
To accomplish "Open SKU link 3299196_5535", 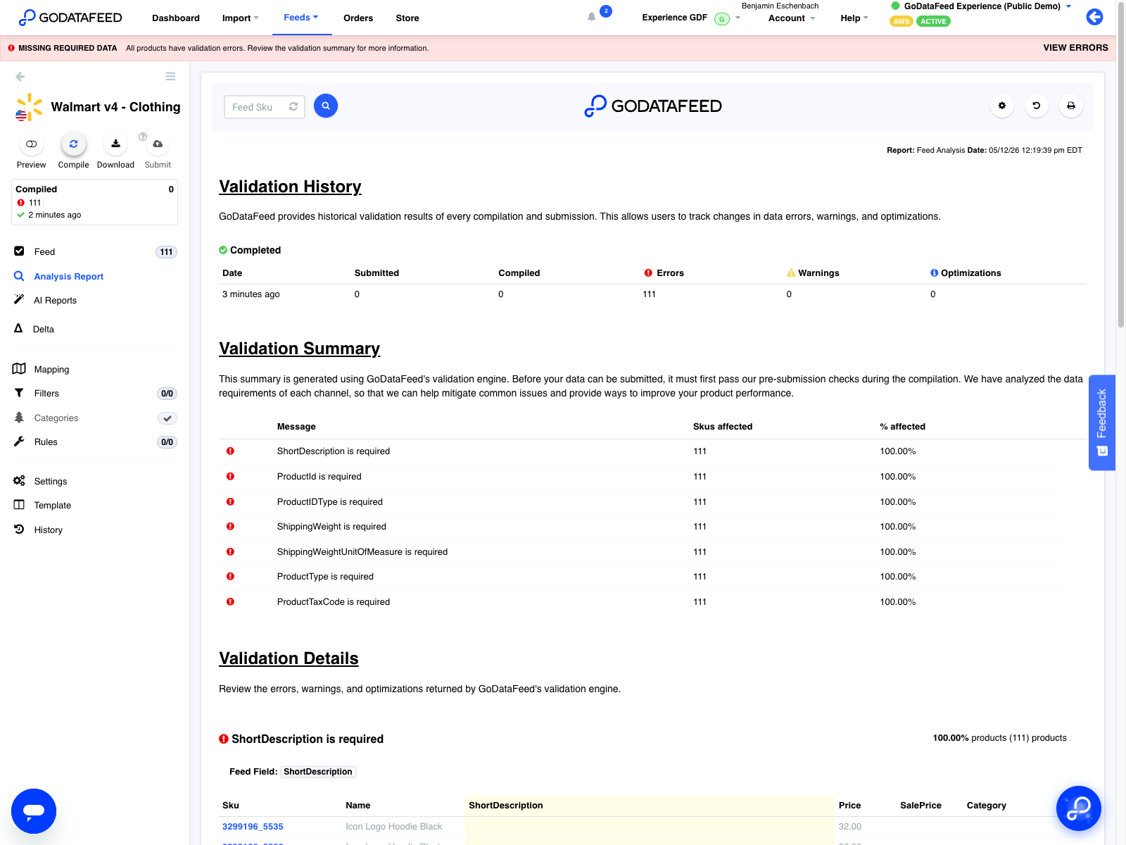I will [x=253, y=827].
